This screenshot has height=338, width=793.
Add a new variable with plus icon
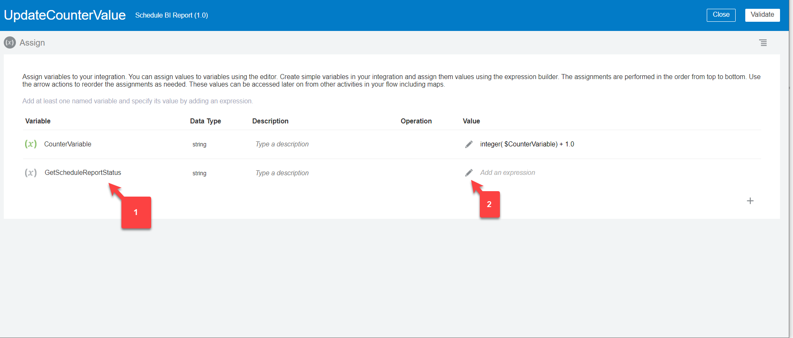pos(750,201)
